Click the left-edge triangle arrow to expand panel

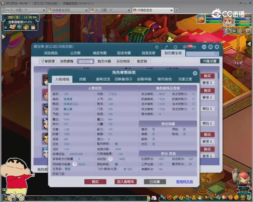[3, 37]
